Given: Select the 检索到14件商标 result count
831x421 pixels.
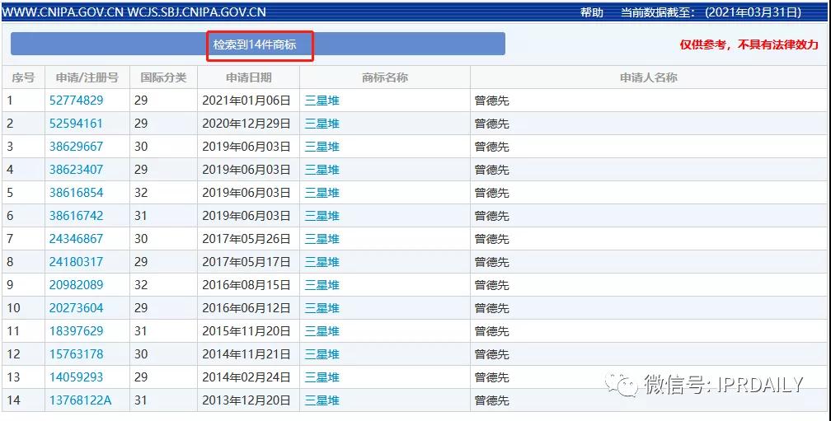Looking at the screenshot, I should point(255,44).
